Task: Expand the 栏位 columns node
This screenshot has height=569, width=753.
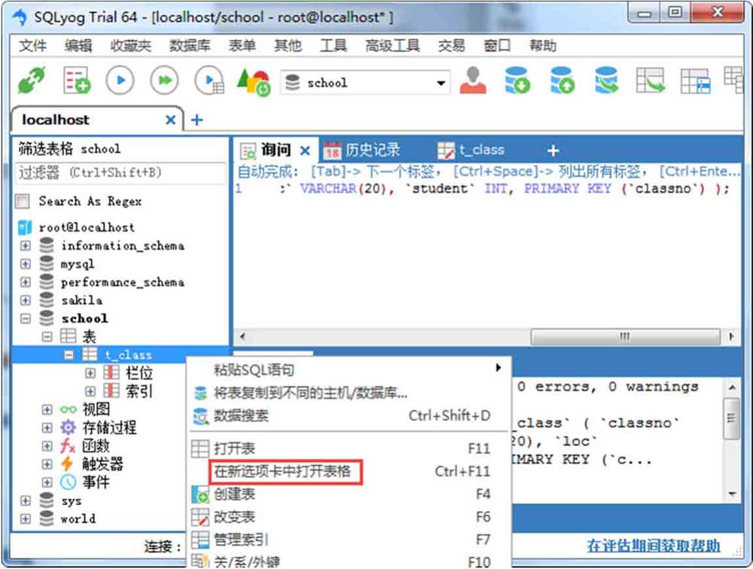Action: [90, 373]
